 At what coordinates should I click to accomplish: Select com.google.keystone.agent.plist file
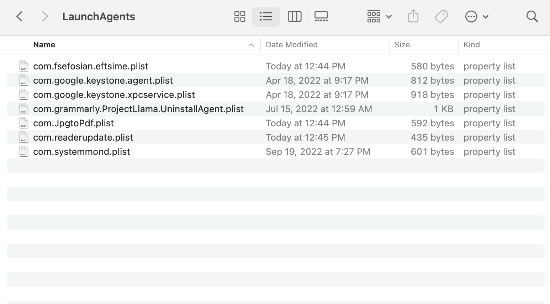coord(103,80)
